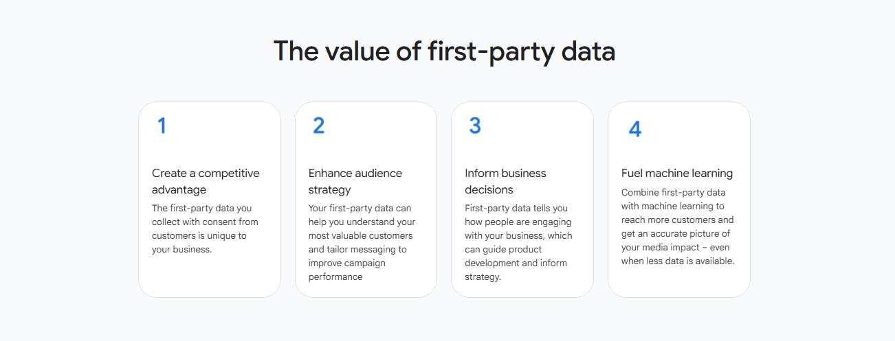This screenshot has width=895, height=341.
Task: Click 'when less data is available' text
Action: pos(678,261)
